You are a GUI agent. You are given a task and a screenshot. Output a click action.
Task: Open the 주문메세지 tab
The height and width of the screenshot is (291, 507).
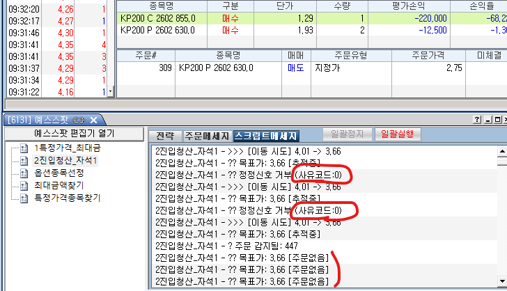[x=207, y=136]
